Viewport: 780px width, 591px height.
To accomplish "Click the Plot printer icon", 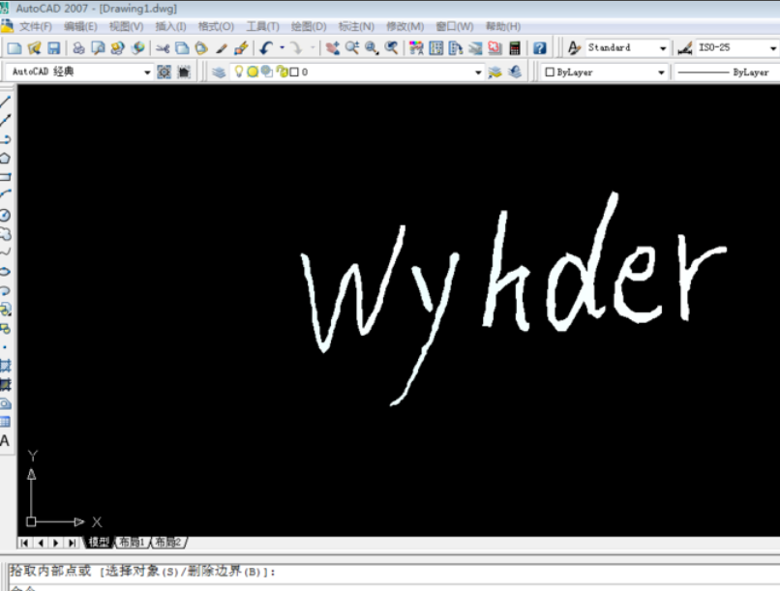I will tap(78, 48).
